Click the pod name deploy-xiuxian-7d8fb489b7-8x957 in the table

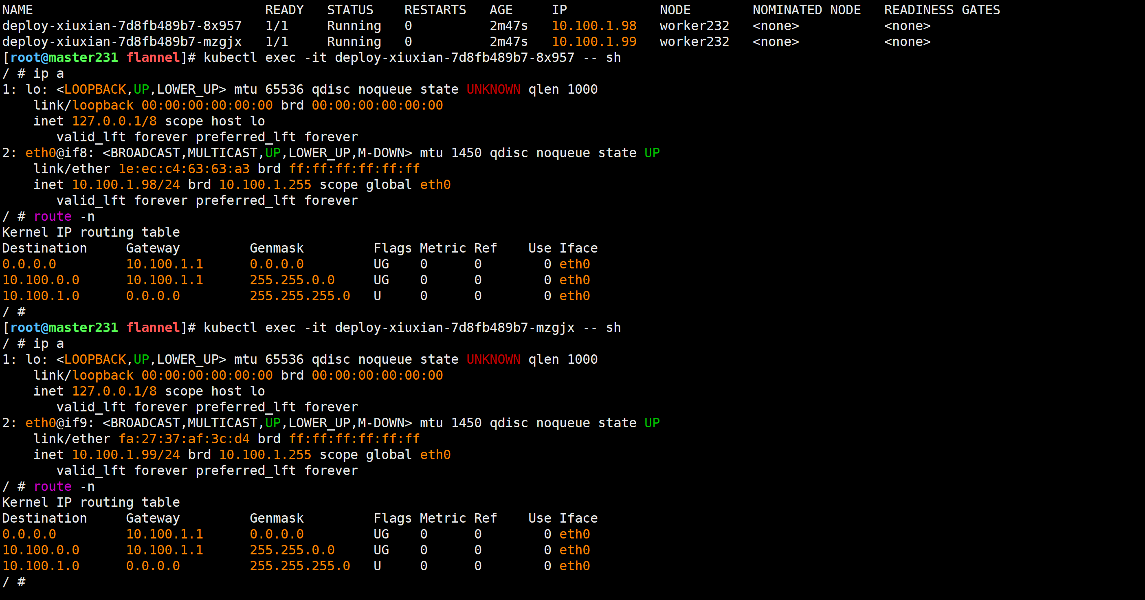[x=122, y=26]
